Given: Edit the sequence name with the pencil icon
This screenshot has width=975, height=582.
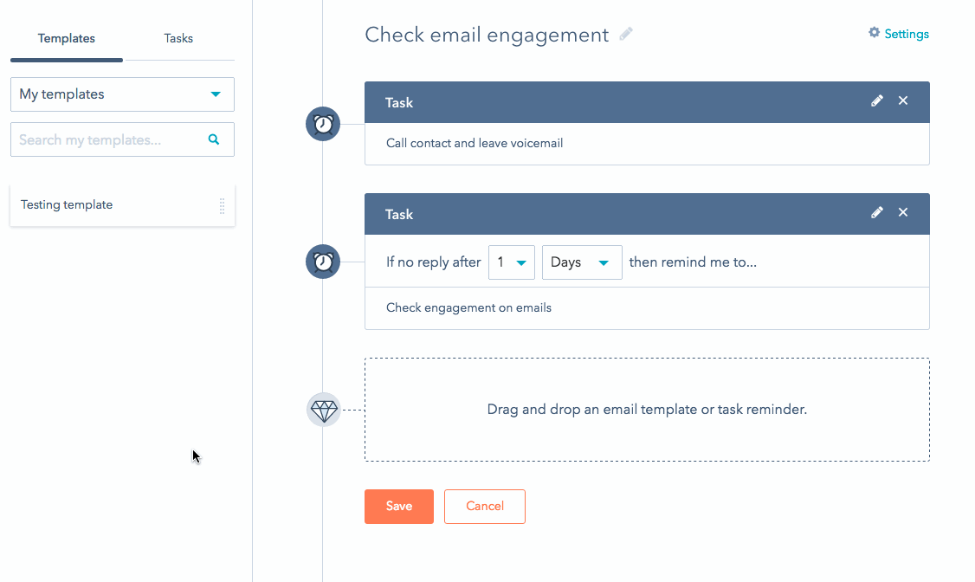Looking at the screenshot, I should click(626, 34).
